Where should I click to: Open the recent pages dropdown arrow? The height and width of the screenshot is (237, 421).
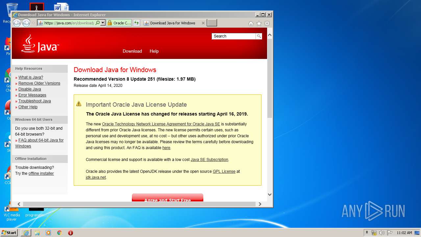[33, 23]
